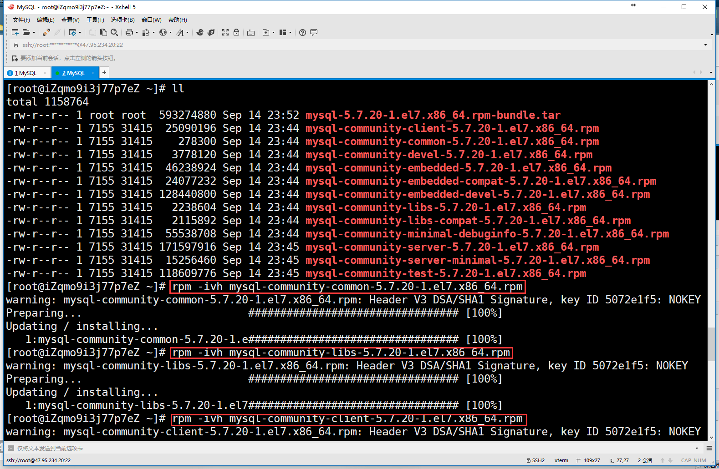The width and height of the screenshot is (719, 469).
Task: Click the xterm status bar entry
Action: 561,460
